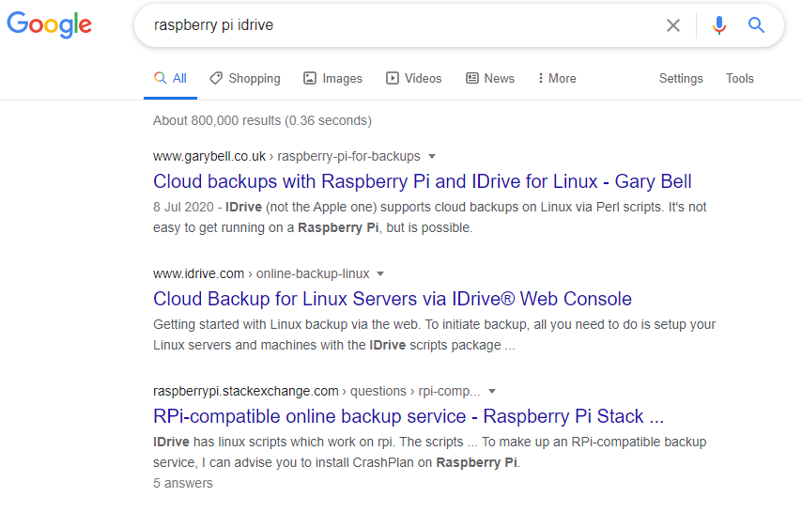Open the More search options menu
Screen dimensions: 802x513
[x=557, y=78]
